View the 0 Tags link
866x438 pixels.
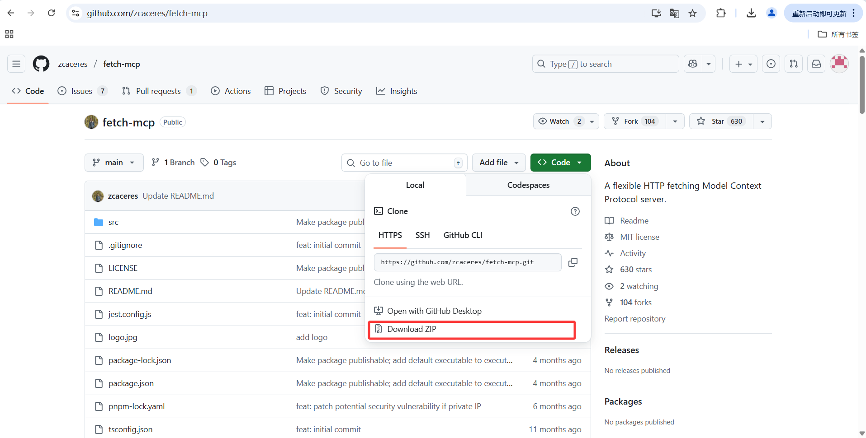point(218,163)
